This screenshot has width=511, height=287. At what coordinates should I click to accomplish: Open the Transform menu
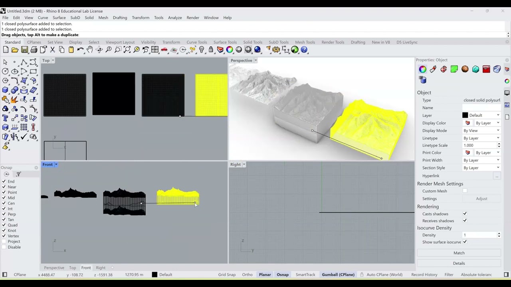point(141,18)
